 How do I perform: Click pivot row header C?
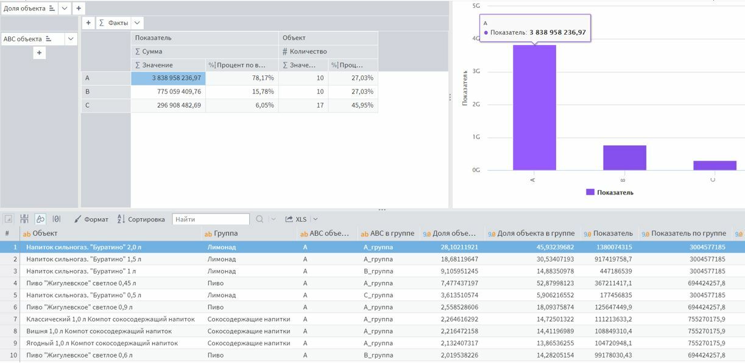point(106,105)
